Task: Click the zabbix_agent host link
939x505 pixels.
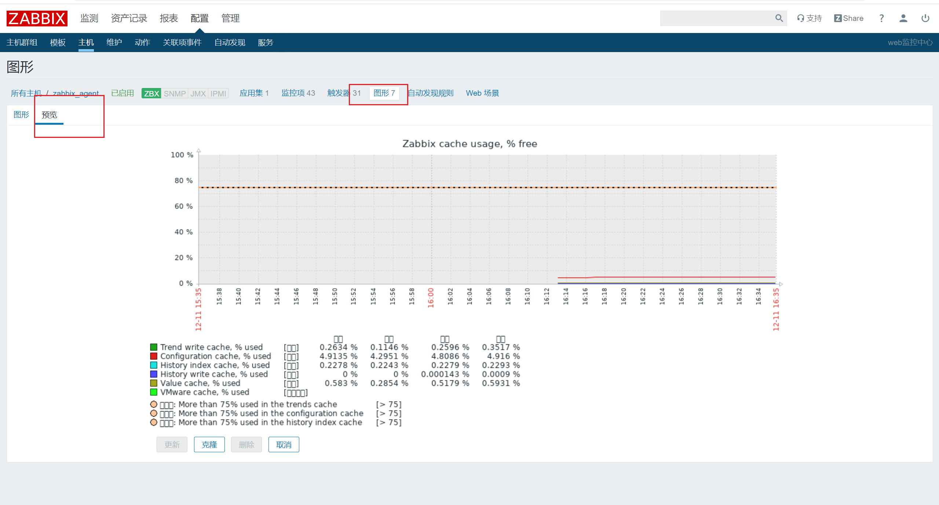Action: pyautogui.click(x=76, y=93)
